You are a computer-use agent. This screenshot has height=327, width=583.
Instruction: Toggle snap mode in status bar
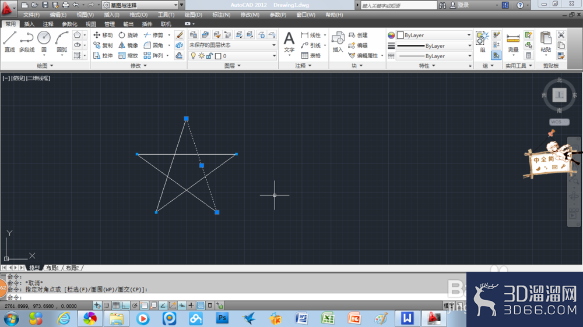107,305
